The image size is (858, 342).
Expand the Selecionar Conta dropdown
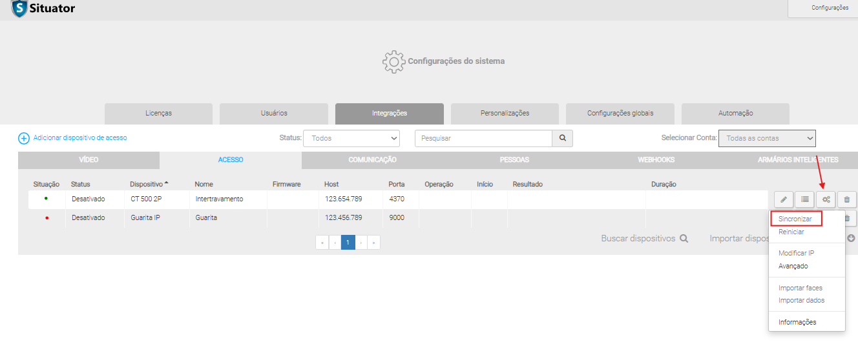[767, 138]
